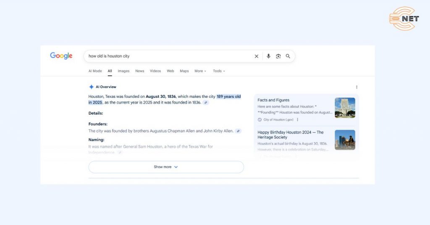
Task: Open the Facts and Figures source link
Action: click(x=273, y=100)
